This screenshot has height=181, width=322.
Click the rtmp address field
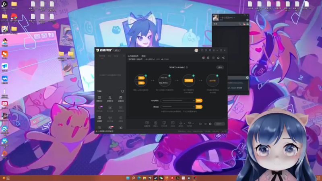pos(178,101)
